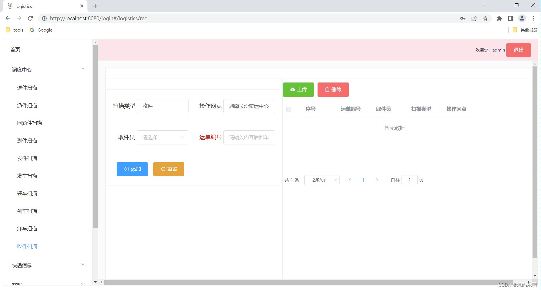541x290 pixels.
Task: Click the orange 重置 reset button
Action: point(169,169)
